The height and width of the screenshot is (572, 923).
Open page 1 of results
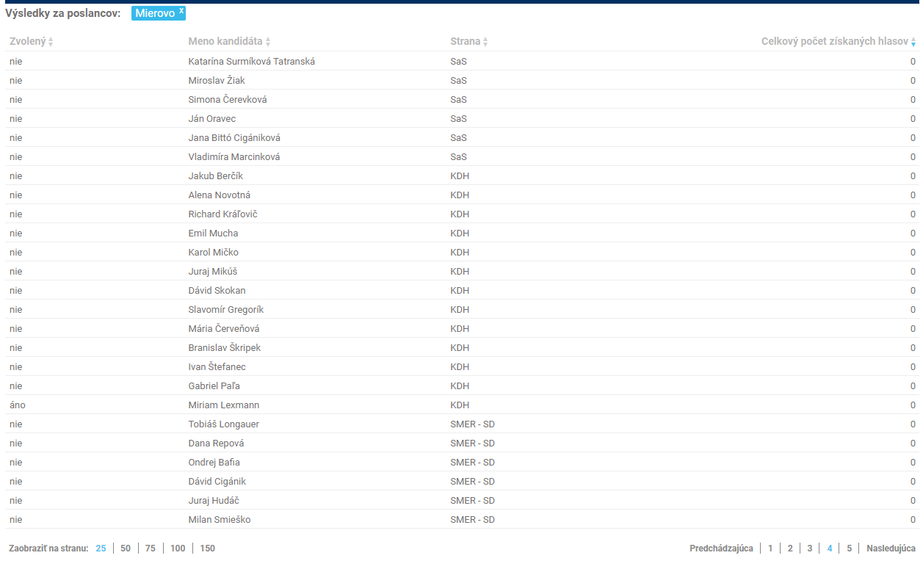(770, 549)
